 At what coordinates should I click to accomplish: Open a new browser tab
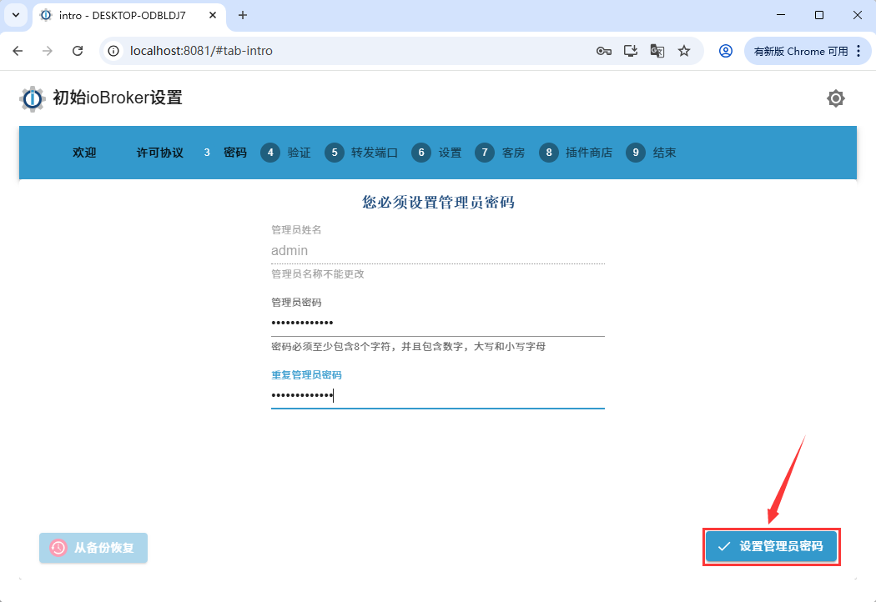pyautogui.click(x=243, y=15)
